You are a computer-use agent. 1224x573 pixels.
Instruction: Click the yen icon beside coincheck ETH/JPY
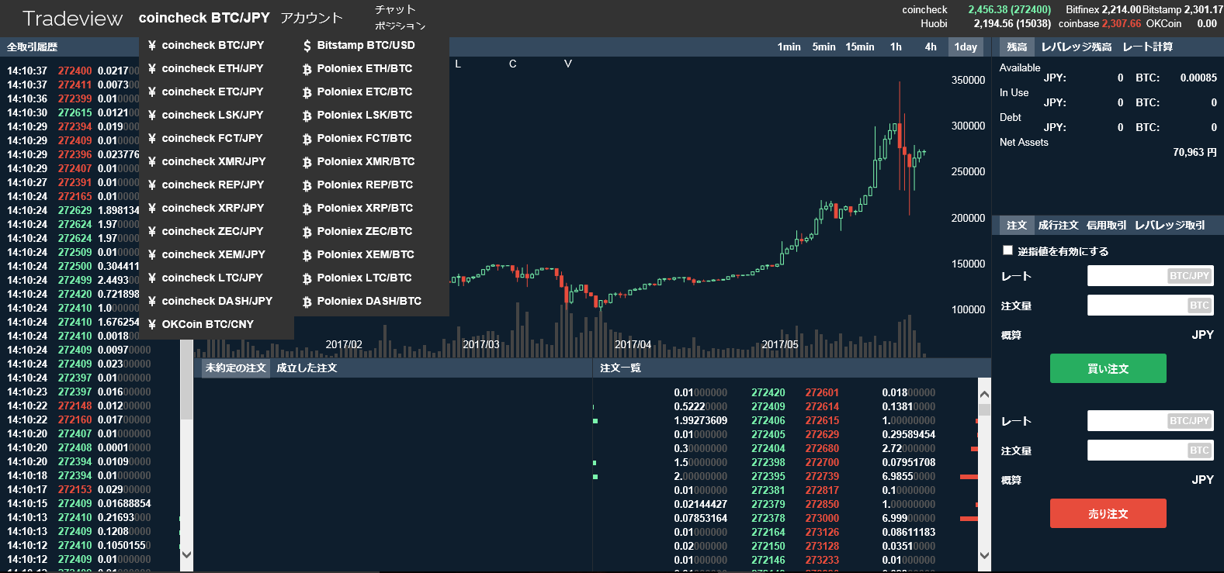pyautogui.click(x=152, y=69)
